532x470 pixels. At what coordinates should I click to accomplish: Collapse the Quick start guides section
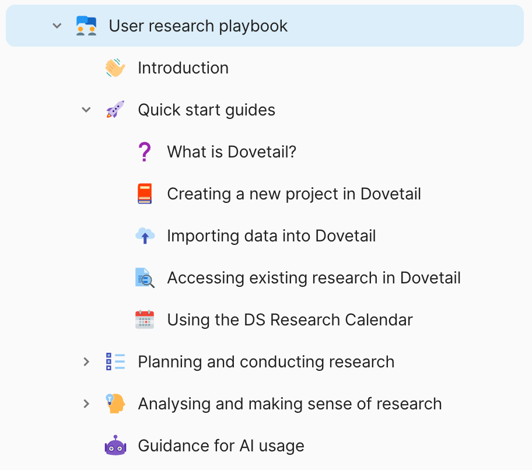point(86,110)
